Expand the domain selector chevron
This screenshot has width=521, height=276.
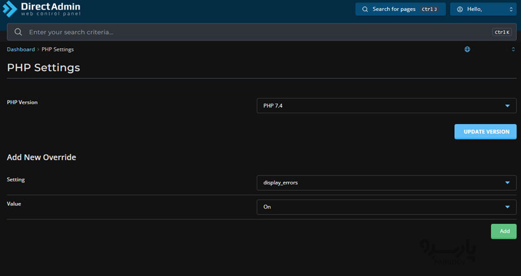tap(513, 50)
